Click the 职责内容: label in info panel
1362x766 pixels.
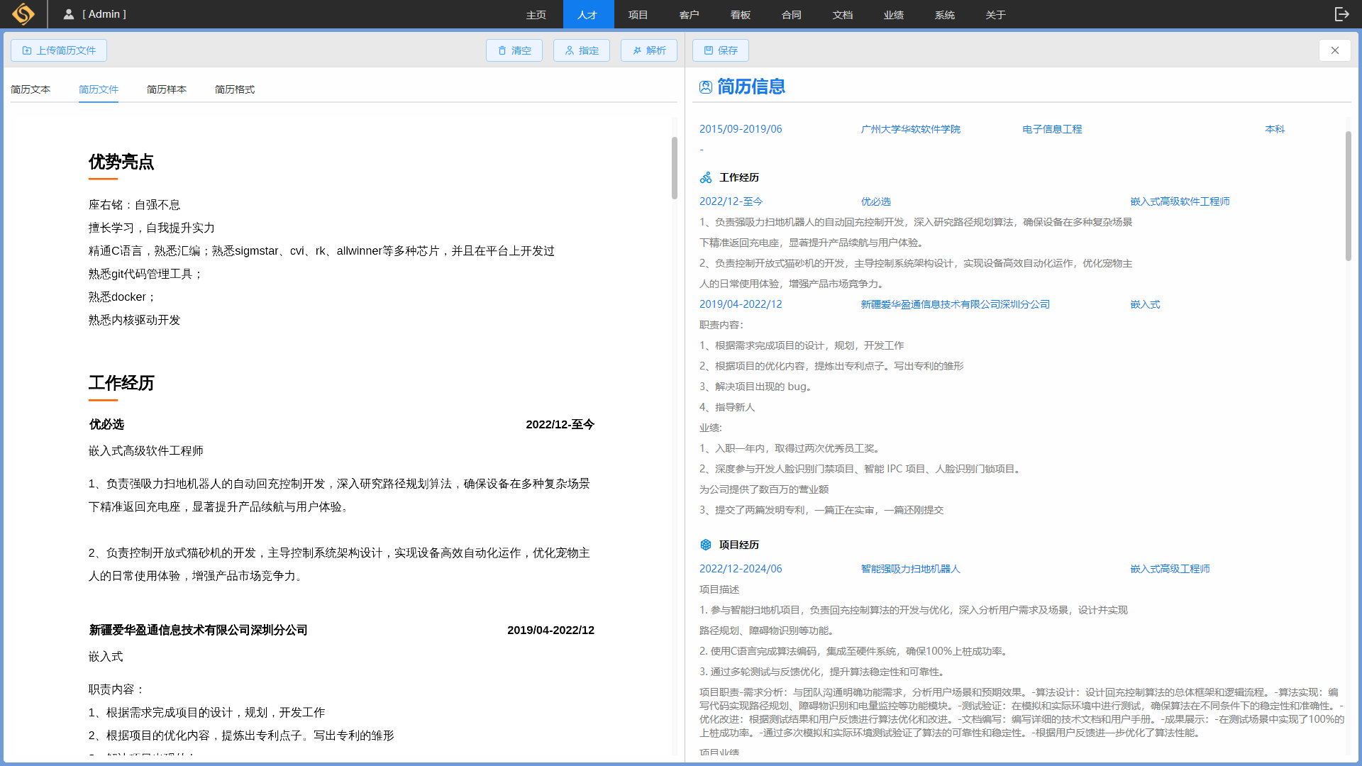tap(721, 325)
